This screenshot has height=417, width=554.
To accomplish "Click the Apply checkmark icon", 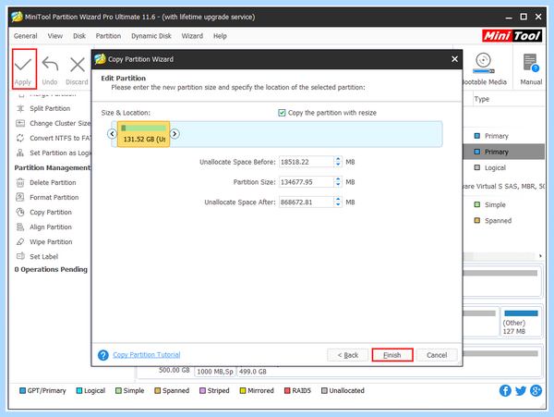I will tap(23, 65).
